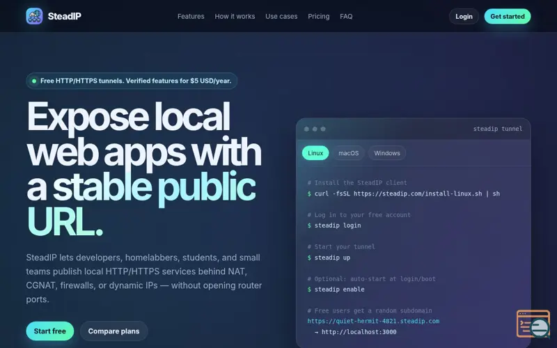Click the http://localhost:3000 text
The image size is (557, 348).
359,332
